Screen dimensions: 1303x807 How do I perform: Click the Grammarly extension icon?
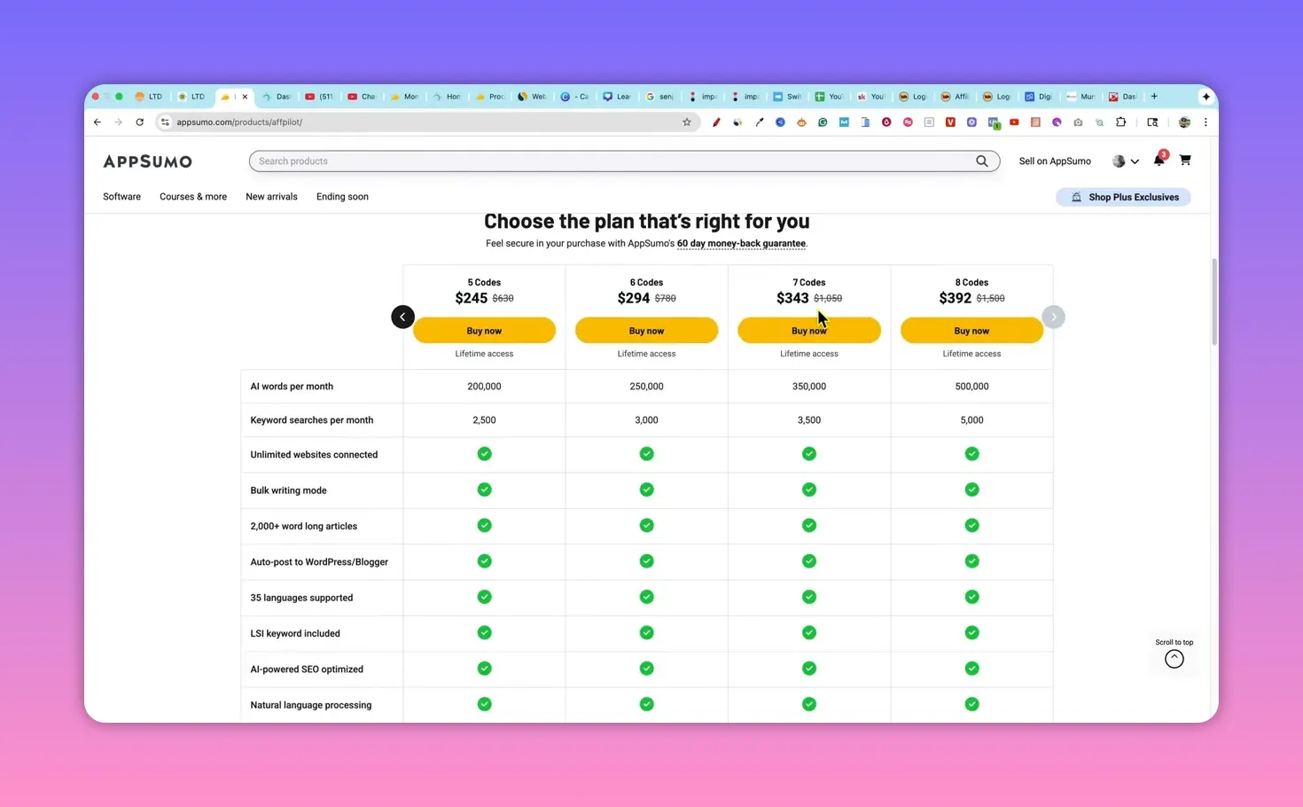click(x=823, y=122)
